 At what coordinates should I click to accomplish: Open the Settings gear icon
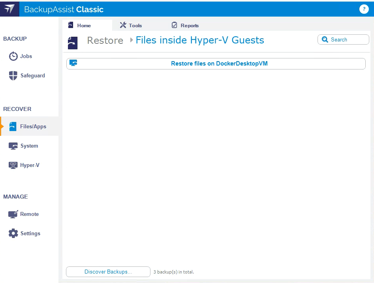(13, 233)
